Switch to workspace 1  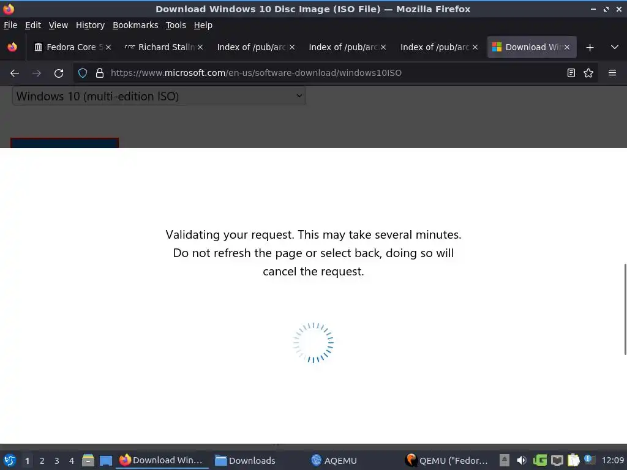(27, 461)
